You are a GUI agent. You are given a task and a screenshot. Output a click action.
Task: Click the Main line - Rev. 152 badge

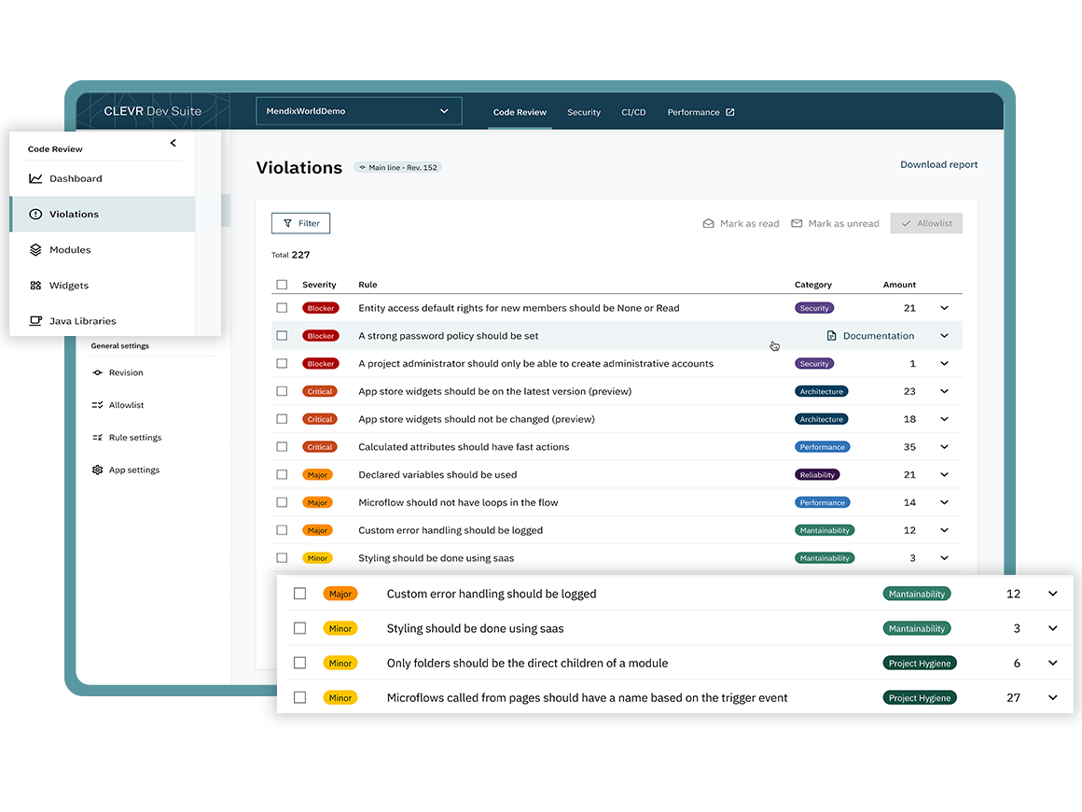tap(398, 167)
